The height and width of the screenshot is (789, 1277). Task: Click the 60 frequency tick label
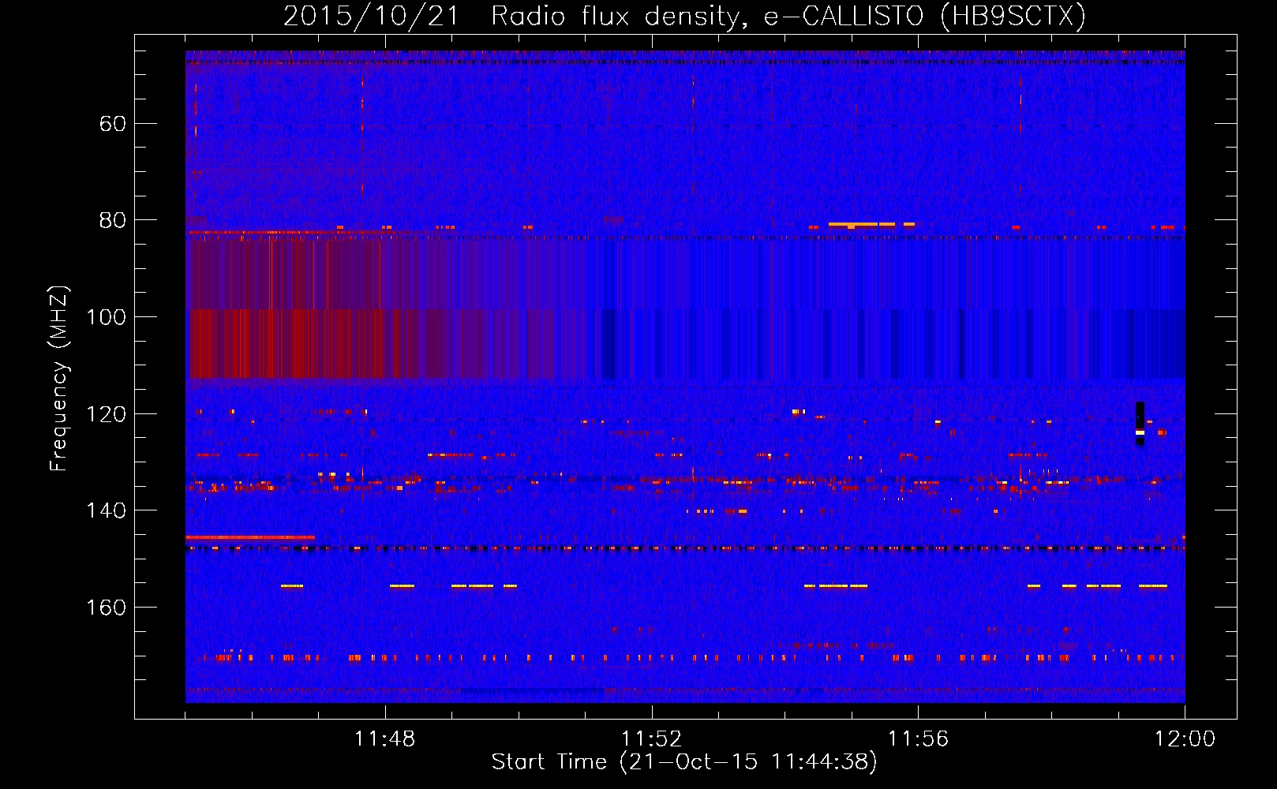click(113, 124)
